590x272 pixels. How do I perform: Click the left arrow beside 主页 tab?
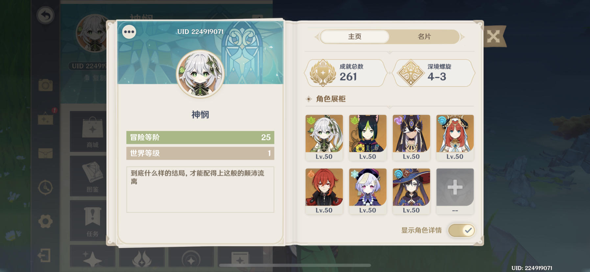317,37
